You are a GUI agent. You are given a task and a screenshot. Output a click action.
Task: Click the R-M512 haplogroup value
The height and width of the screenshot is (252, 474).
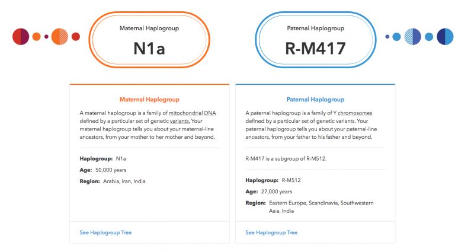click(x=291, y=180)
